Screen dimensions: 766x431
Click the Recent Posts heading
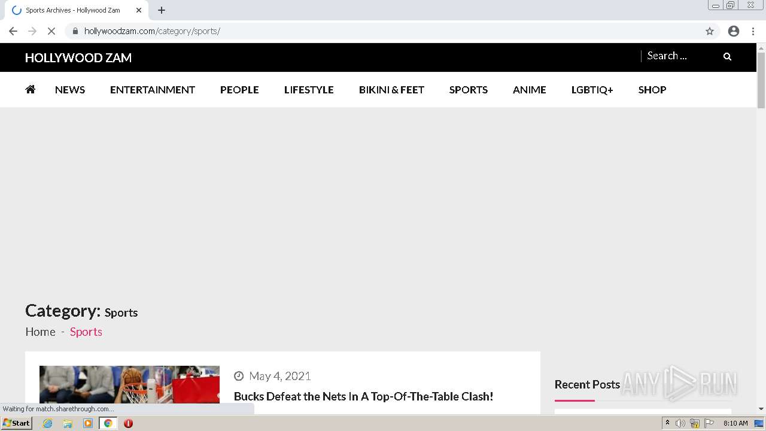[x=587, y=385]
